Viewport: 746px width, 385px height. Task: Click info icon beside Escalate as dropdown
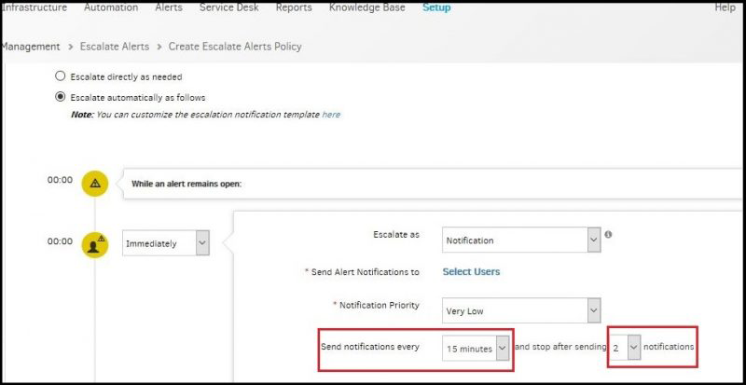[608, 235]
